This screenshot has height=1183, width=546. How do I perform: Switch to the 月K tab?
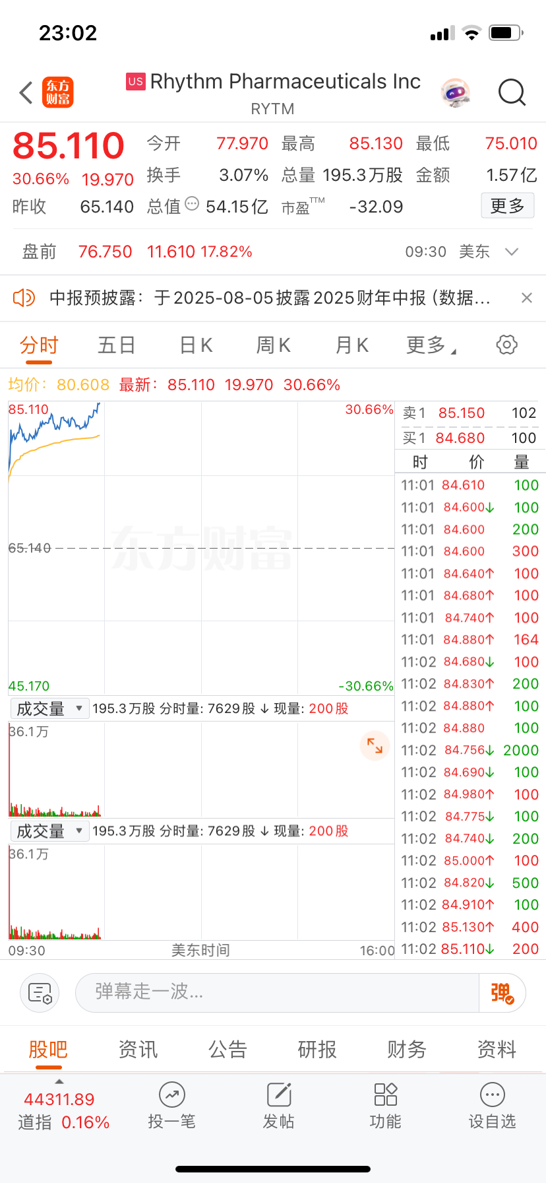351,345
